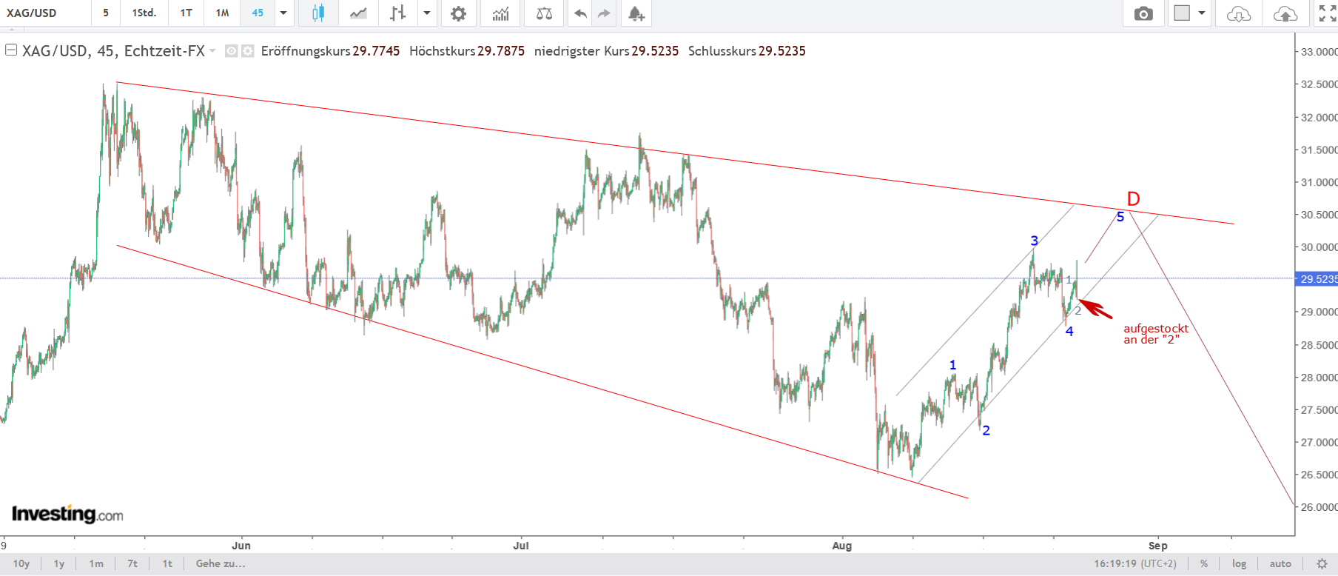Set chart range to 1m
Viewport: 1338px width, 576px height.
tap(96, 564)
